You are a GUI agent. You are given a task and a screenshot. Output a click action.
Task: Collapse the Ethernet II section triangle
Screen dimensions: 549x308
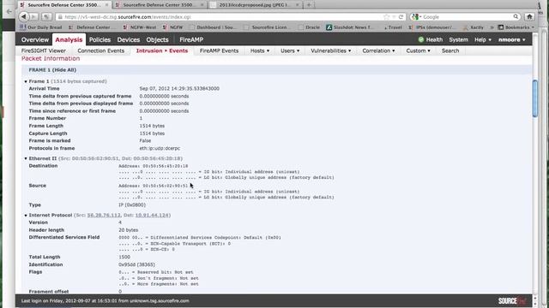(26, 158)
